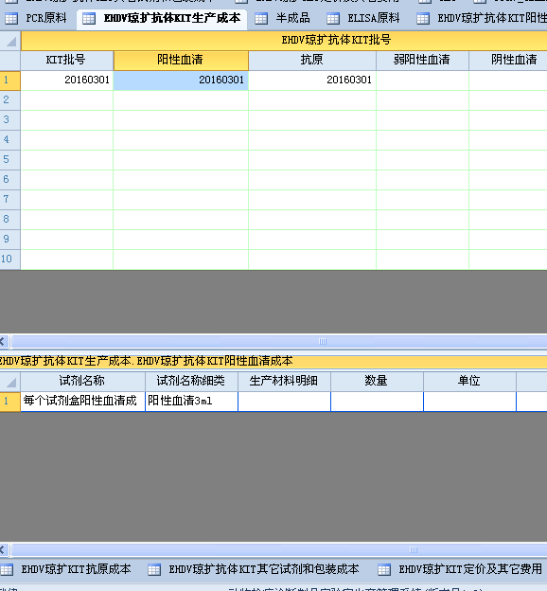Click the 生产材料明细 column header

(285, 382)
